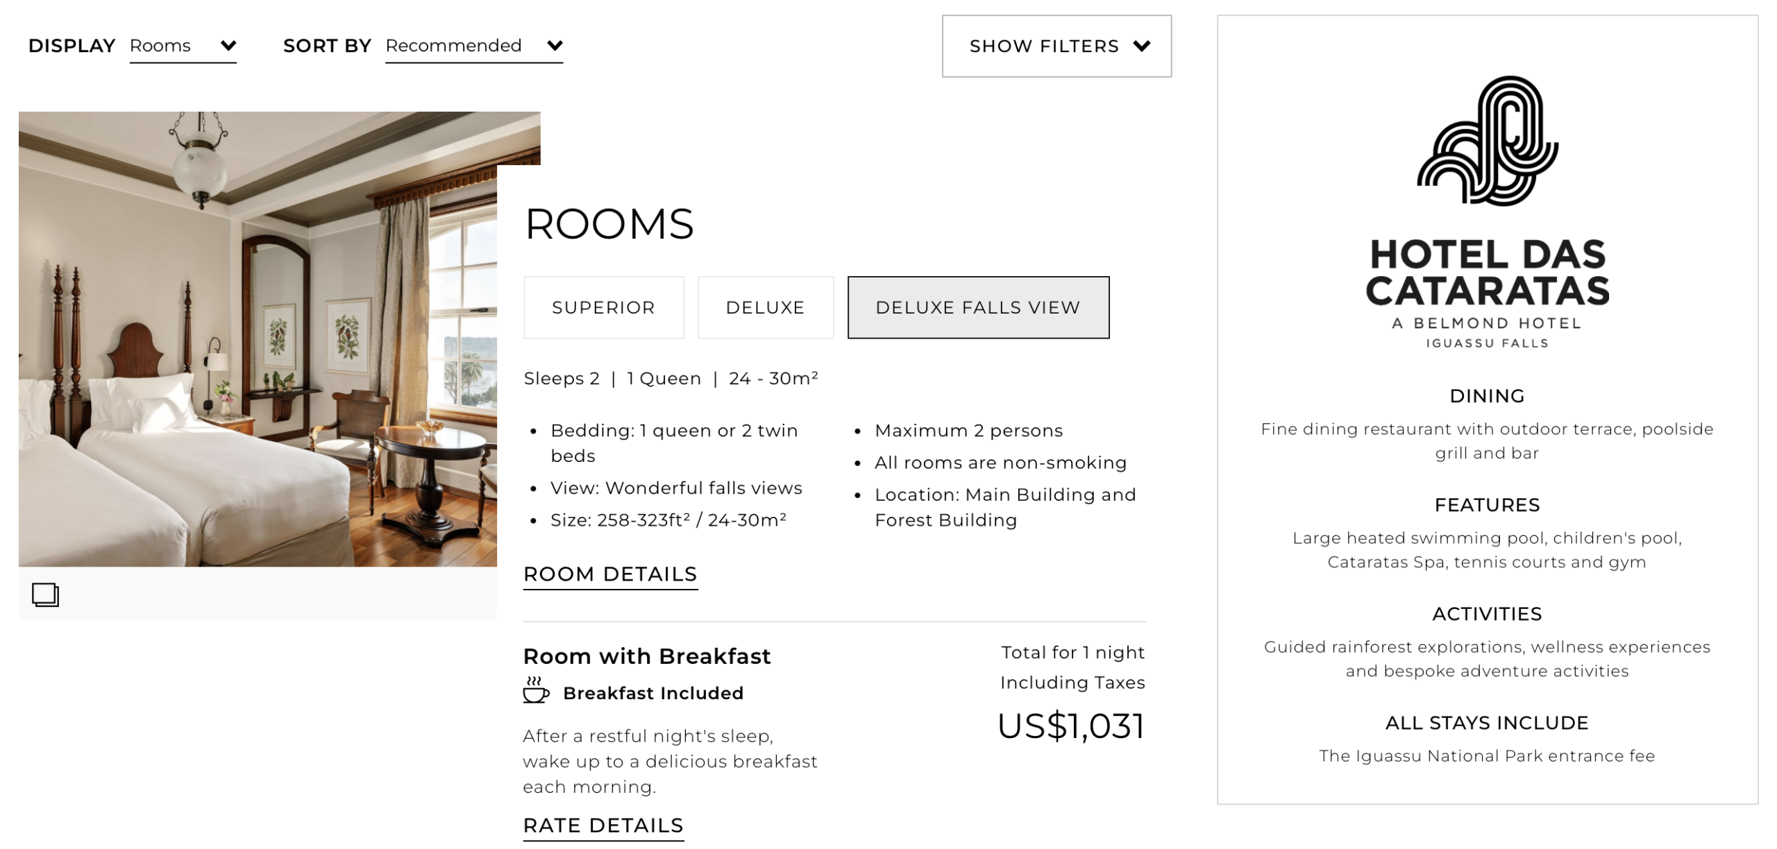Image resolution: width=1777 pixels, height=849 pixels.
Task: Click the Show Filters chevron icon
Action: 1143,46
